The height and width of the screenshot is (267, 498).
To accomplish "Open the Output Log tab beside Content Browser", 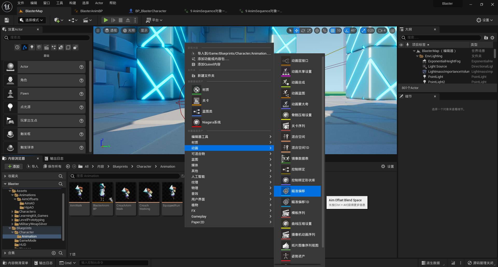I will [x=54, y=158].
